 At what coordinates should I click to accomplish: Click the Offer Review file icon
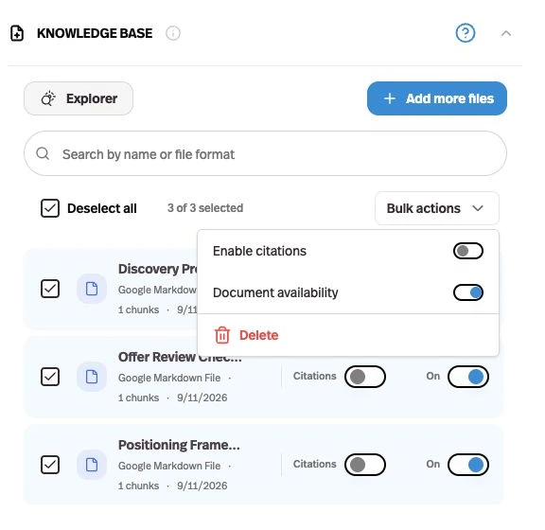pyautogui.click(x=92, y=377)
